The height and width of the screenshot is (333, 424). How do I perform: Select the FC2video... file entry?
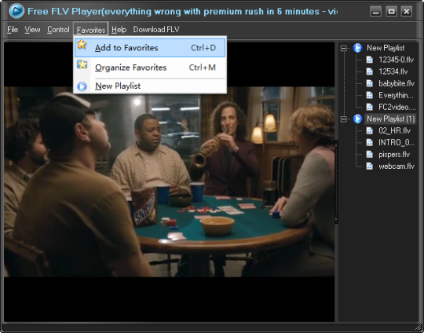pos(397,107)
